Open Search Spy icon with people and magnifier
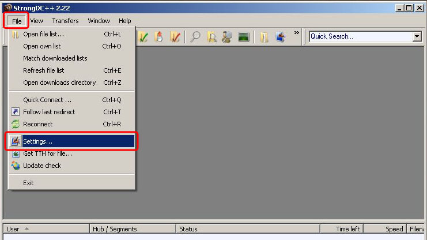The image size is (427, 240). click(x=227, y=37)
